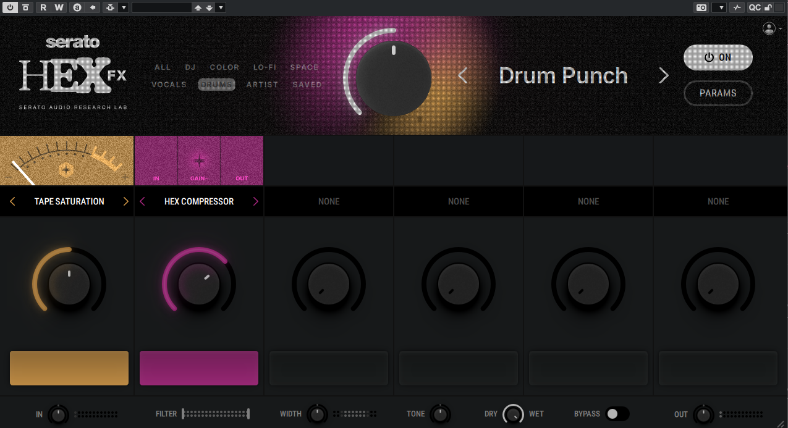Screen dimensions: 788x428
Task: Click the camera snapshot icon
Action: pyautogui.click(x=701, y=7)
